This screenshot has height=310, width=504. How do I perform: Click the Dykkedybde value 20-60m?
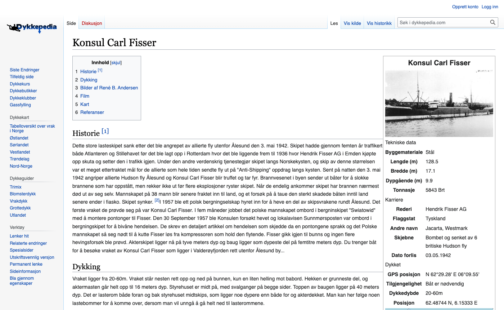434,293
